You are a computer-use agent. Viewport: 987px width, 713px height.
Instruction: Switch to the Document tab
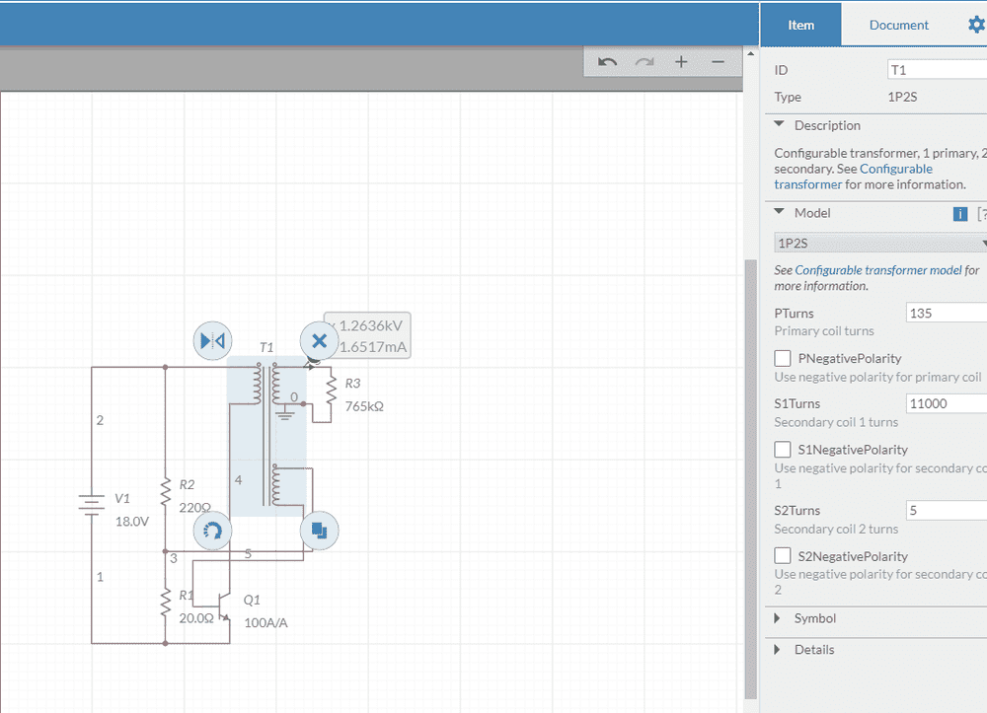click(898, 25)
